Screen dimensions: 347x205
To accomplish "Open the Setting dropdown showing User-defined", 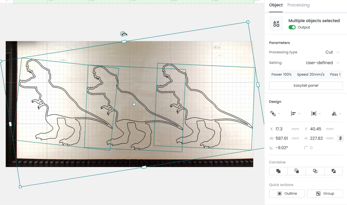I will click(323, 63).
